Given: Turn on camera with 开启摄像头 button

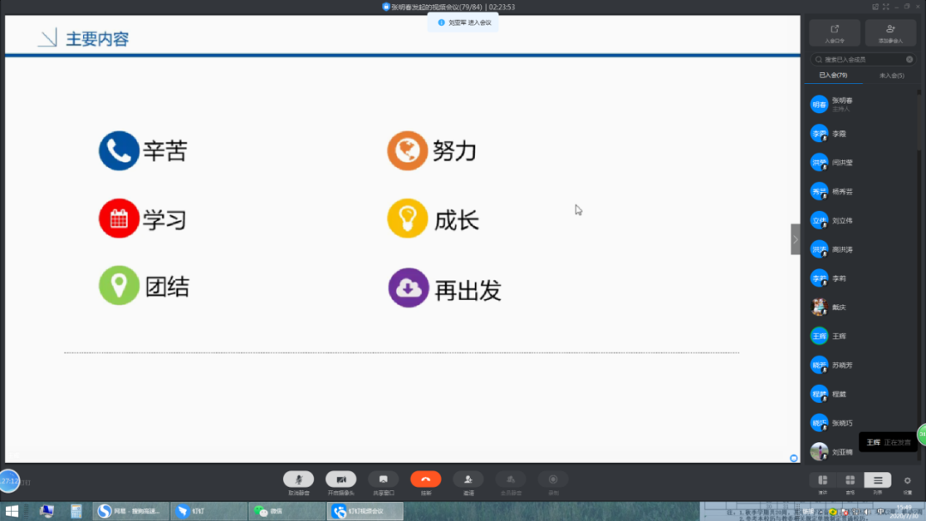Looking at the screenshot, I should [340, 480].
